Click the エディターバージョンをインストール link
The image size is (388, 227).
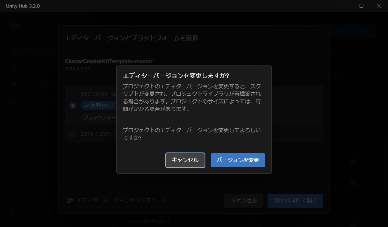[121, 201]
